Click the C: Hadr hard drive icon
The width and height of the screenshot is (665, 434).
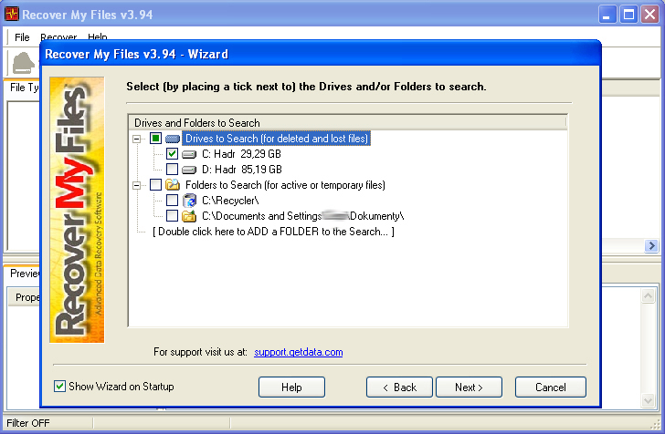point(189,154)
